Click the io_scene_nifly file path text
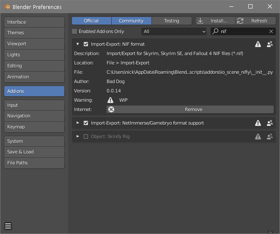 [189, 72]
